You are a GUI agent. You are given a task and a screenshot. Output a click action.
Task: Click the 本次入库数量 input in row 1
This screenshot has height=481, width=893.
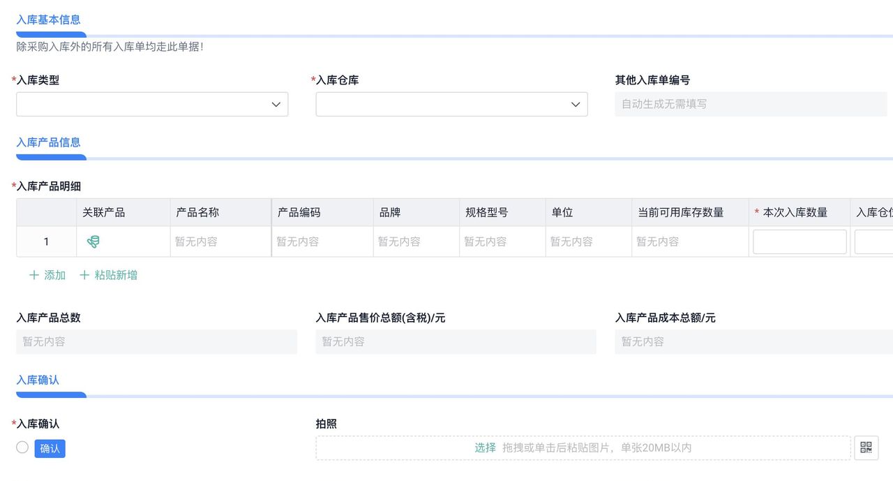(x=800, y=242)
